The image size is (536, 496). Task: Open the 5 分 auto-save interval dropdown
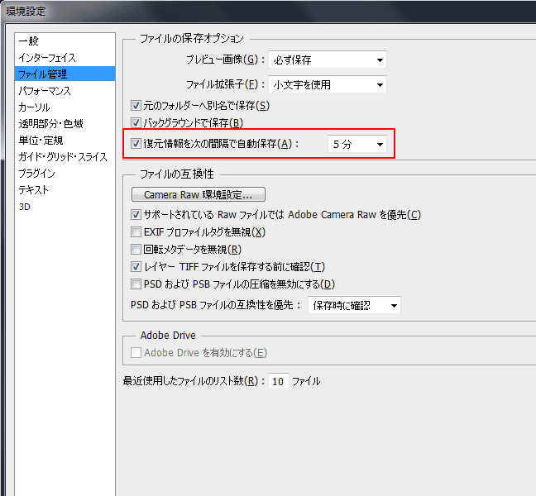point(357,144)
